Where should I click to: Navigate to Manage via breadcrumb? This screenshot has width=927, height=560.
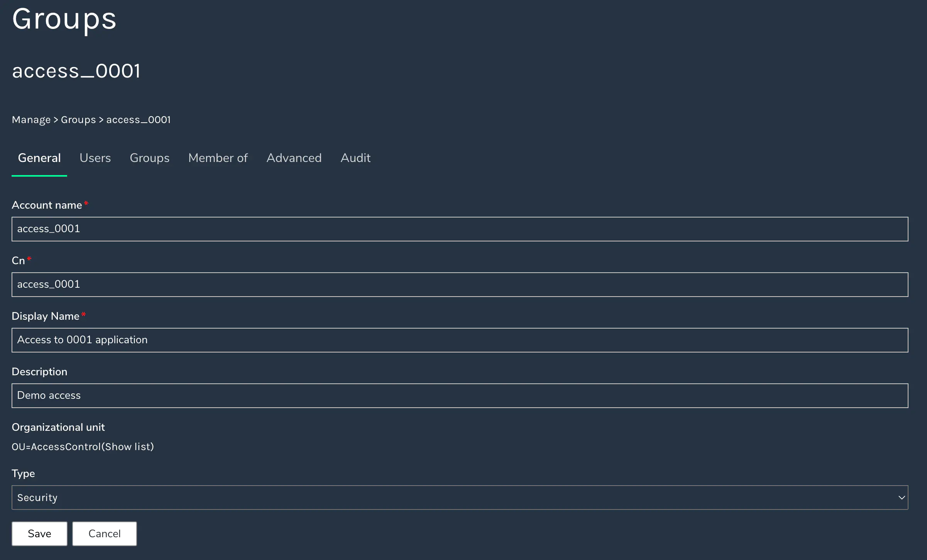[x=31, y=120]
